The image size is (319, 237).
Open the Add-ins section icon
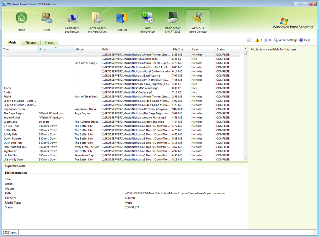tap(122, 18)
